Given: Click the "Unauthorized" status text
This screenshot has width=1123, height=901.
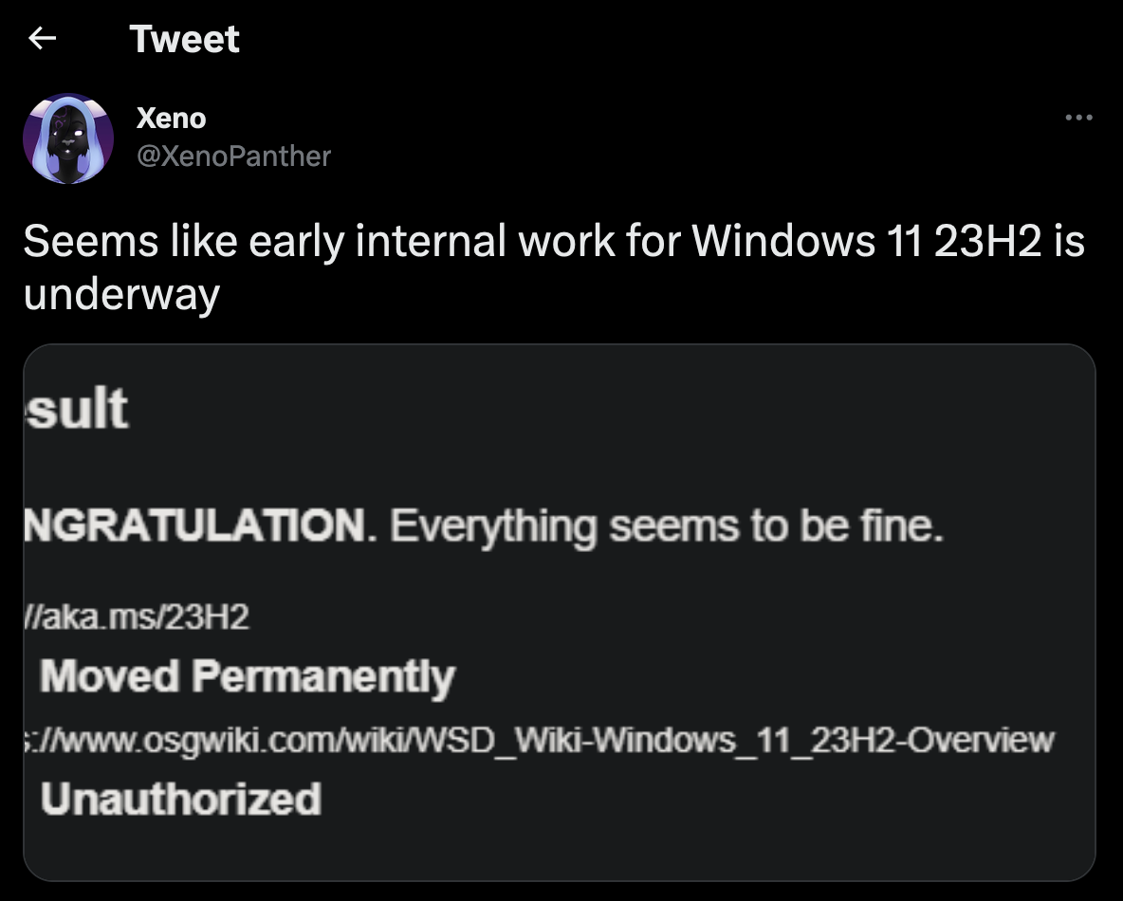Looking at the screenshot, I should pyautogui.click(x=180, y=799).
